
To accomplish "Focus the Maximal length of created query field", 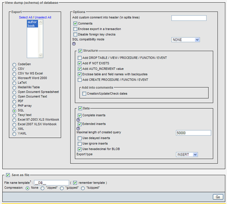I will click(x=193, y=133).
